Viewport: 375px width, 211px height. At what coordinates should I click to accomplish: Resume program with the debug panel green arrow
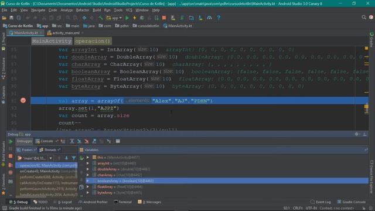point(11,141)
